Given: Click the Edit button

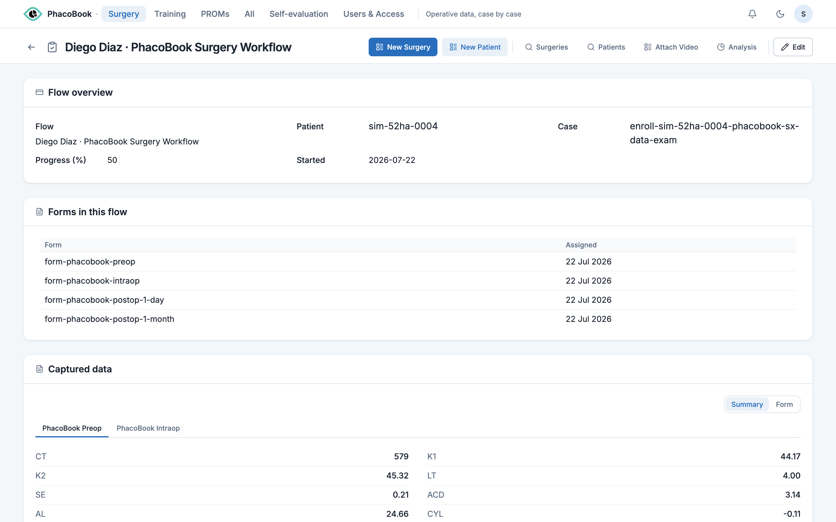Looking at the screenshot, I should [x=793, y=47].
